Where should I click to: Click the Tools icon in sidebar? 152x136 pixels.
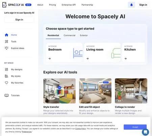coord(6,42)
